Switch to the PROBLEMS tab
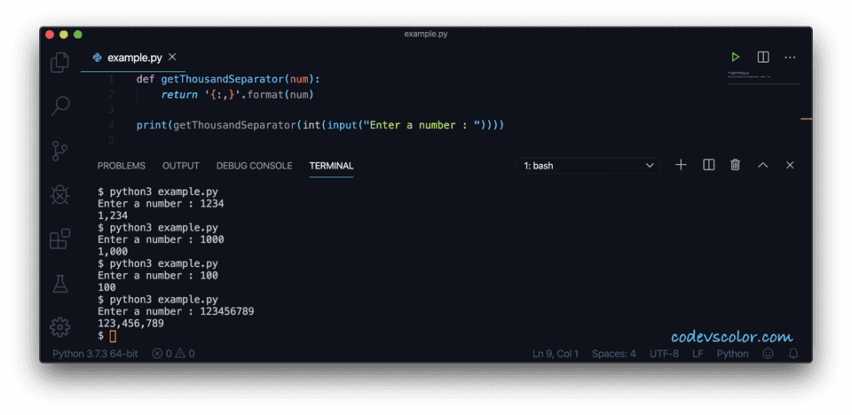 (122, 166)
